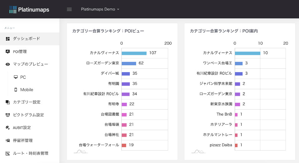Select the PC preview label
Screen dimensions: 299x163
[23, 77]
